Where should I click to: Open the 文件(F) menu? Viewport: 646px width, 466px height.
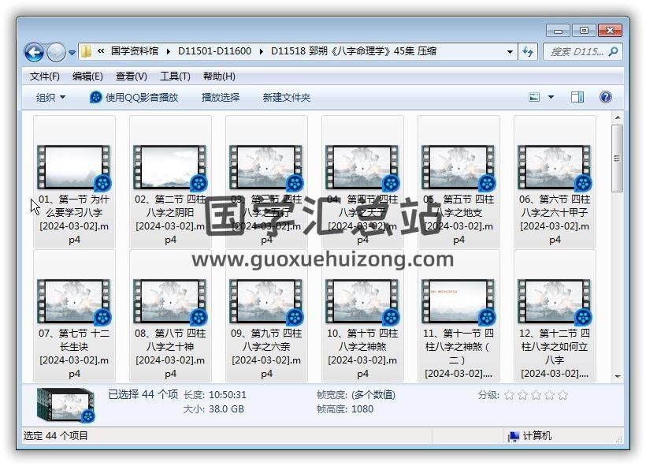coord(44,76)
